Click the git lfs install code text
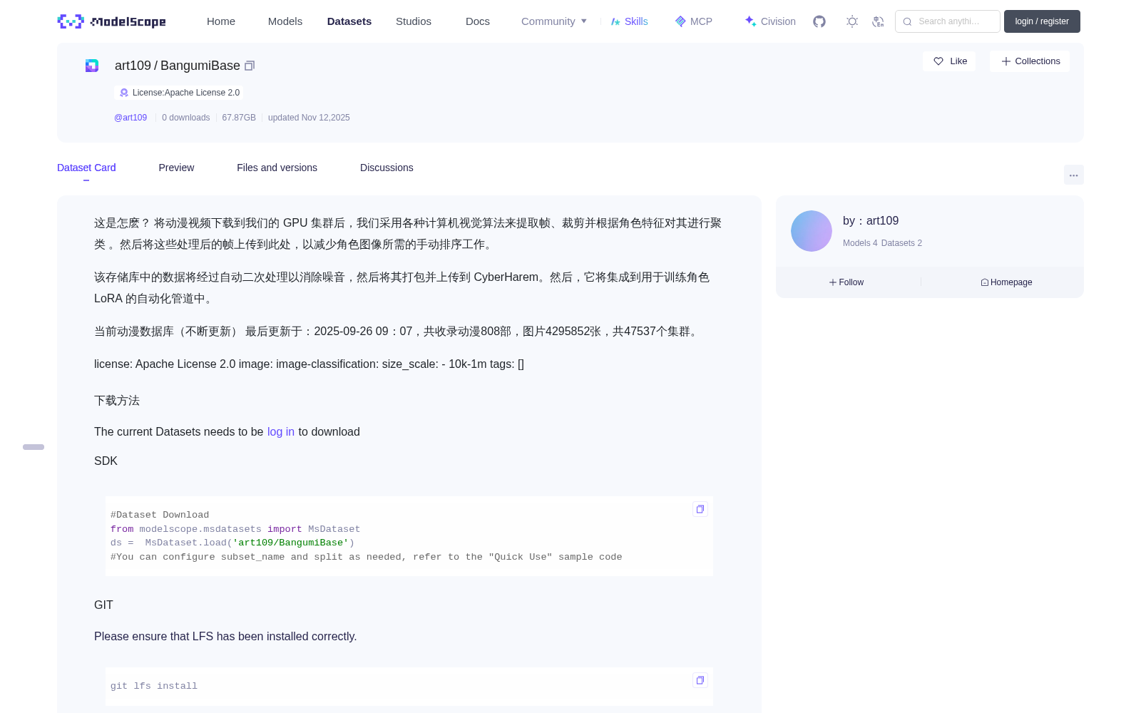The image size is (1141, 713). pyautogui.click(x=154, y=686)
